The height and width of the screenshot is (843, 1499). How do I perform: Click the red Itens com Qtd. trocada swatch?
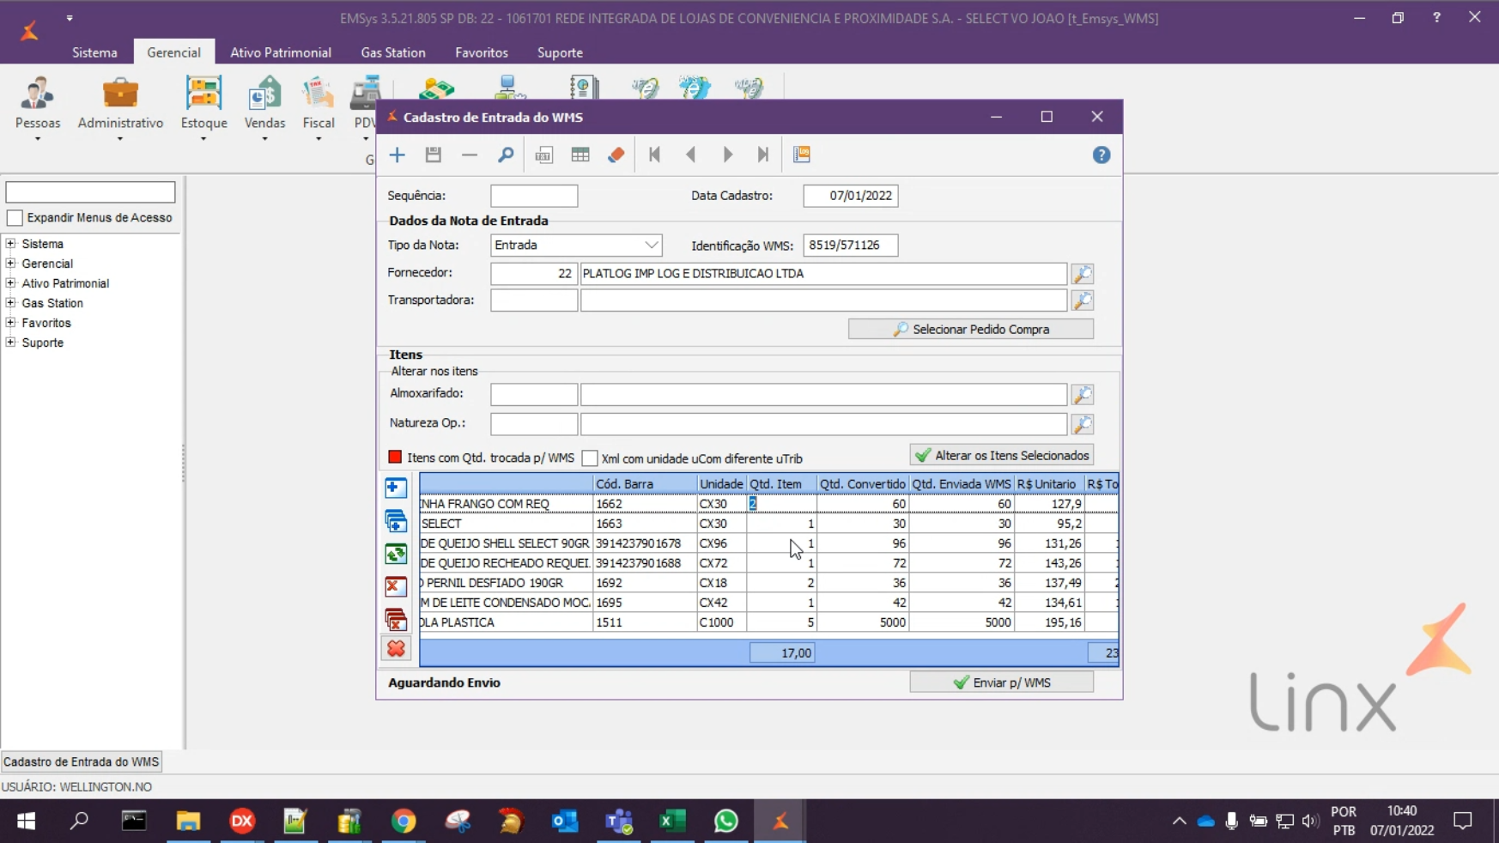[x=395, y=458]
